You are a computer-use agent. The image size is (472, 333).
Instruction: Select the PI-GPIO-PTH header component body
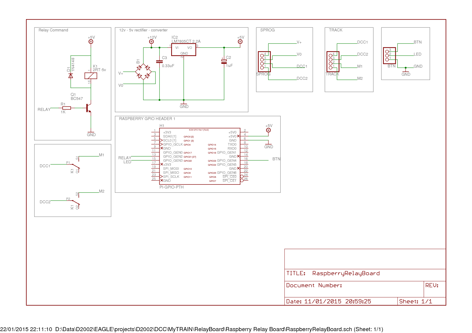[x=200, y=156]
